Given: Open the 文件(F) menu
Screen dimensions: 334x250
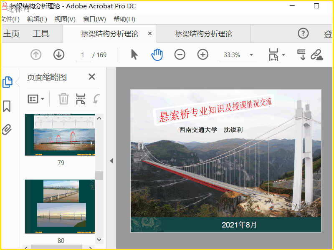Looking at the screenshot, I should 11,19.
